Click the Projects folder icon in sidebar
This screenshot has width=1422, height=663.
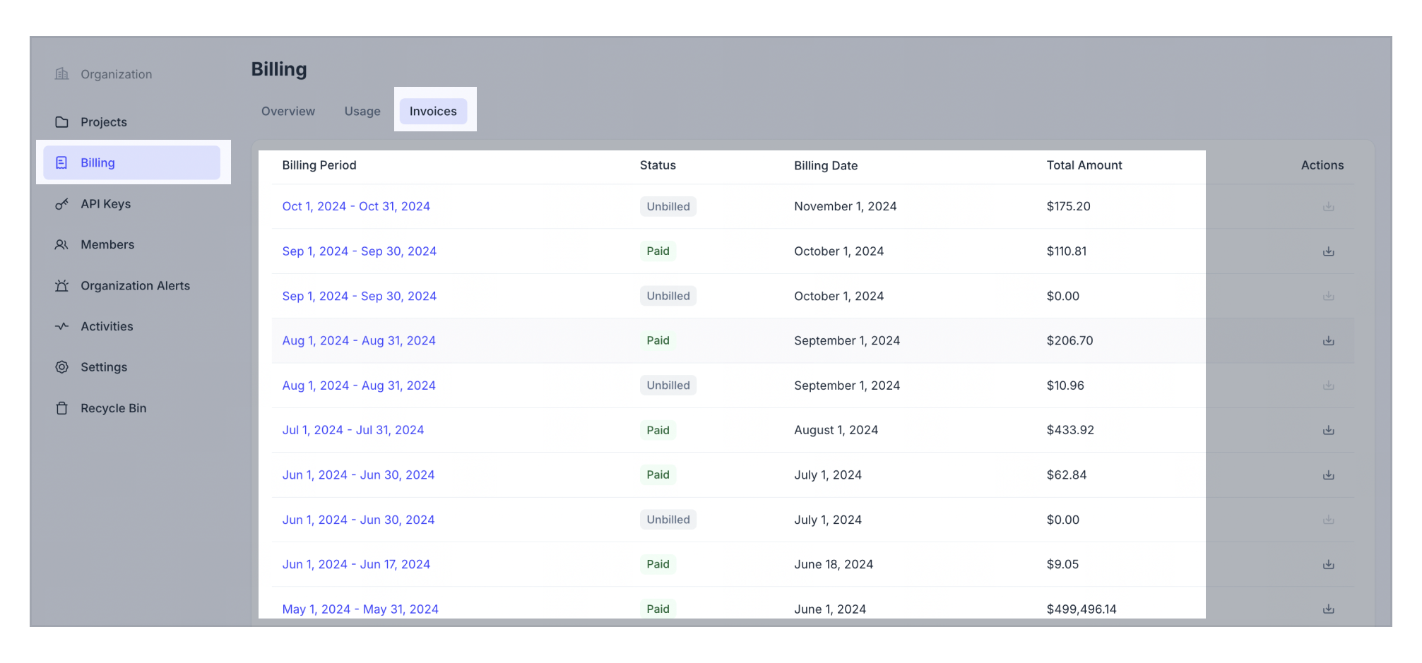[61, 121]
